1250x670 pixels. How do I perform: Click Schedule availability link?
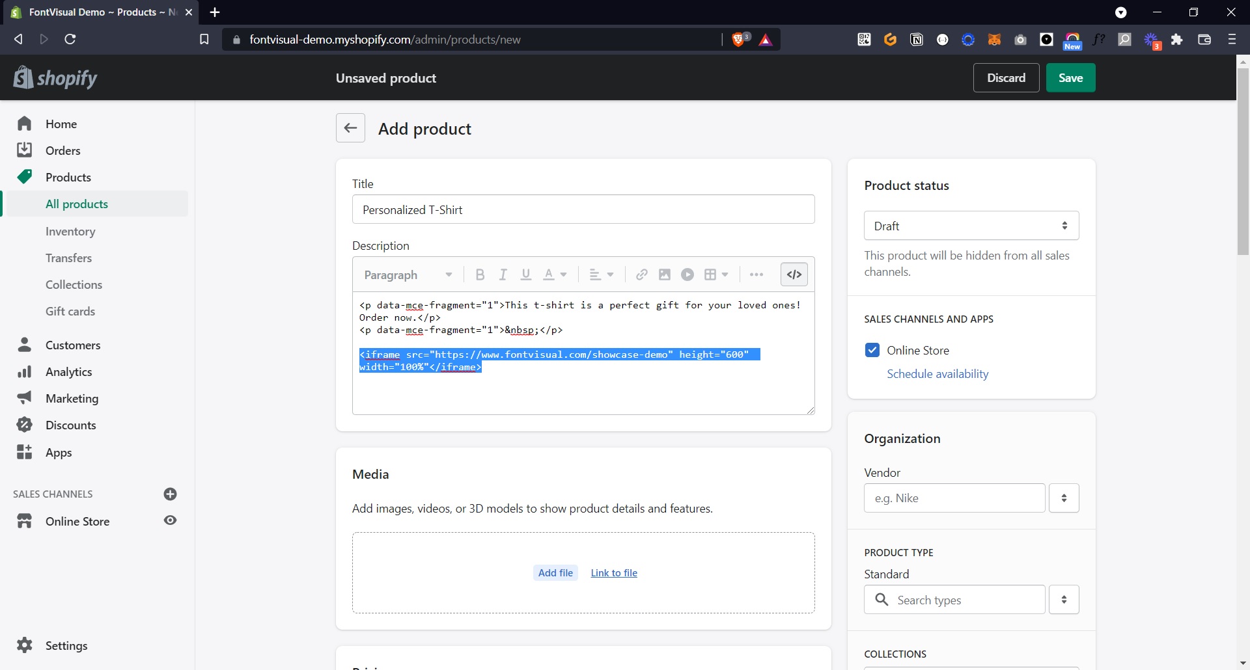click(937, 373)
